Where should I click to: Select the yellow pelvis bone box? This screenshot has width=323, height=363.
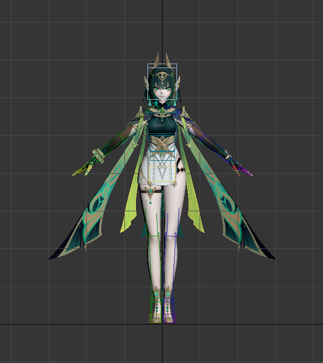click(162, 174)
